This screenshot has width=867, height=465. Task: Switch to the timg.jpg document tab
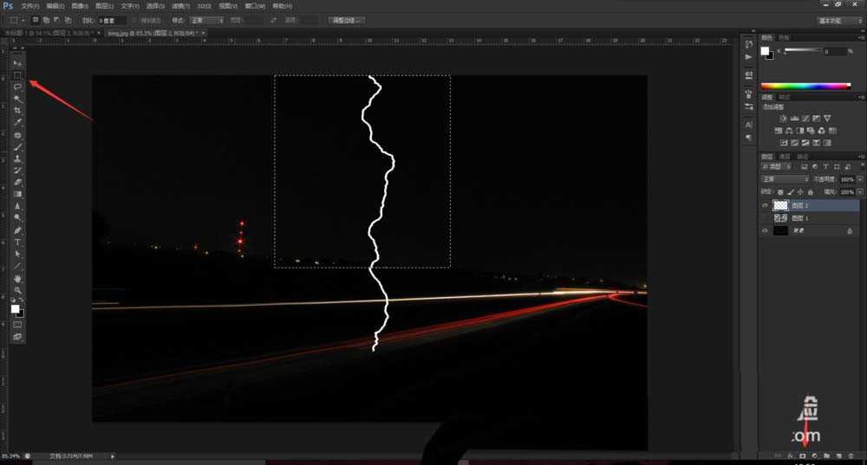pyautogui.click(x=153, y=33)
